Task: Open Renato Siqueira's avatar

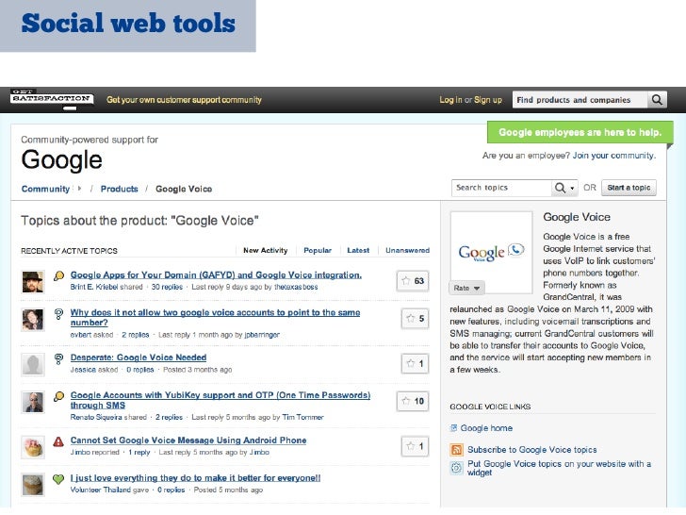Action: (x=33, y=403)
